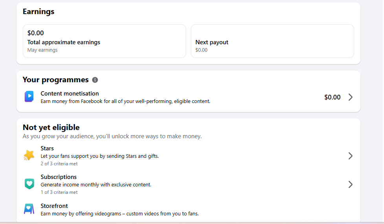Open the Content monetisation programme title
The width and height of the screenshot is (384, 224).
coord(69,94)
